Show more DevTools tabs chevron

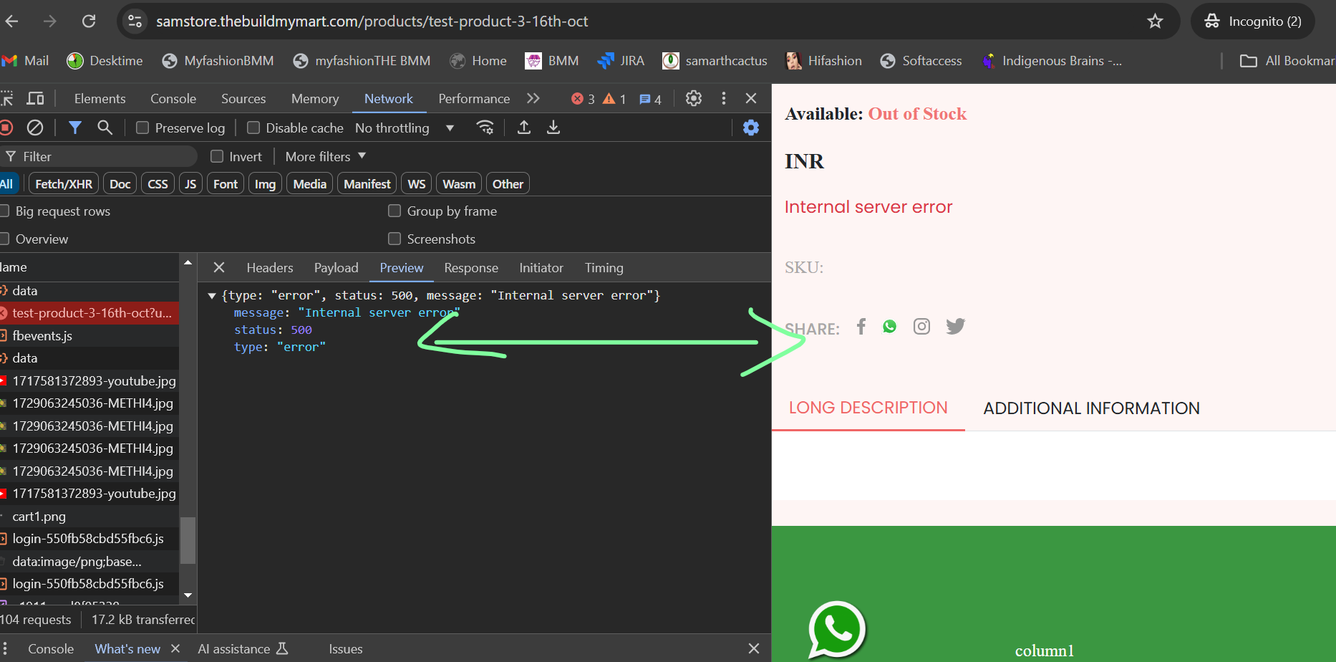click(533, 98)
